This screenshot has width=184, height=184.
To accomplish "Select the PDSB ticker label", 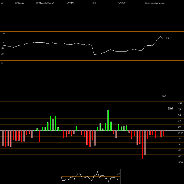I will click(122, 3).
